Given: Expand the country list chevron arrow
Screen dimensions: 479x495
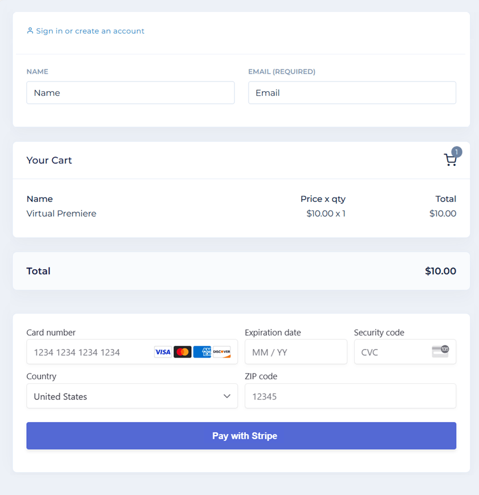Looking at the screenshot, I should tap(227, 396).
